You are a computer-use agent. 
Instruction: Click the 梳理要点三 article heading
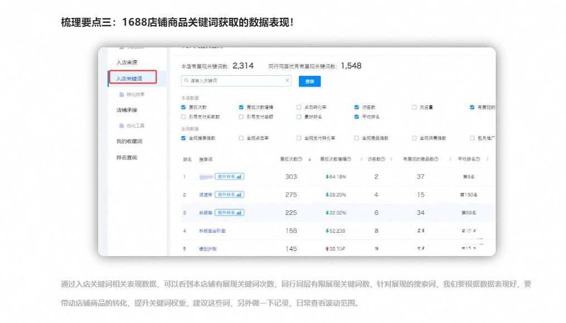pos(177,22)
